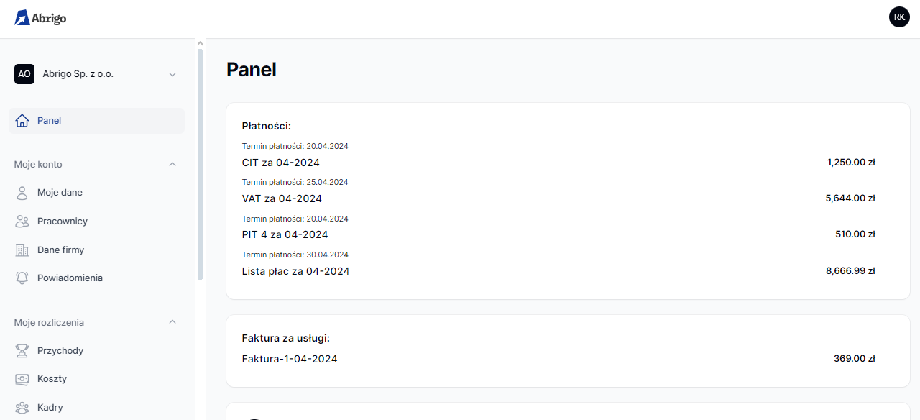Collapse the Moje rozliczenia section
The height and width of the screenshot is (420, 920).
tap(172, 322)
